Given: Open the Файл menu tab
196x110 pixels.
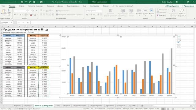Looking at the screenshot, I should tap(3, 6).
